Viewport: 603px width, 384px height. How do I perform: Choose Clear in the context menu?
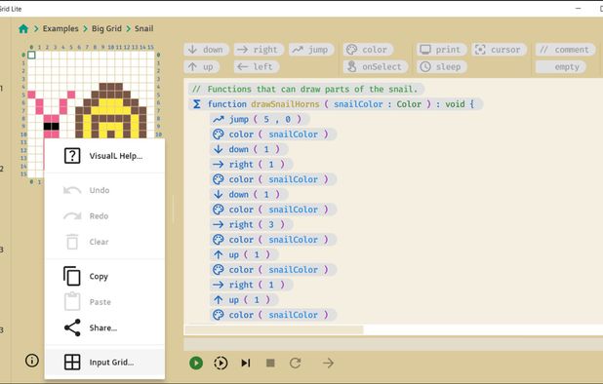pos(104,242)
